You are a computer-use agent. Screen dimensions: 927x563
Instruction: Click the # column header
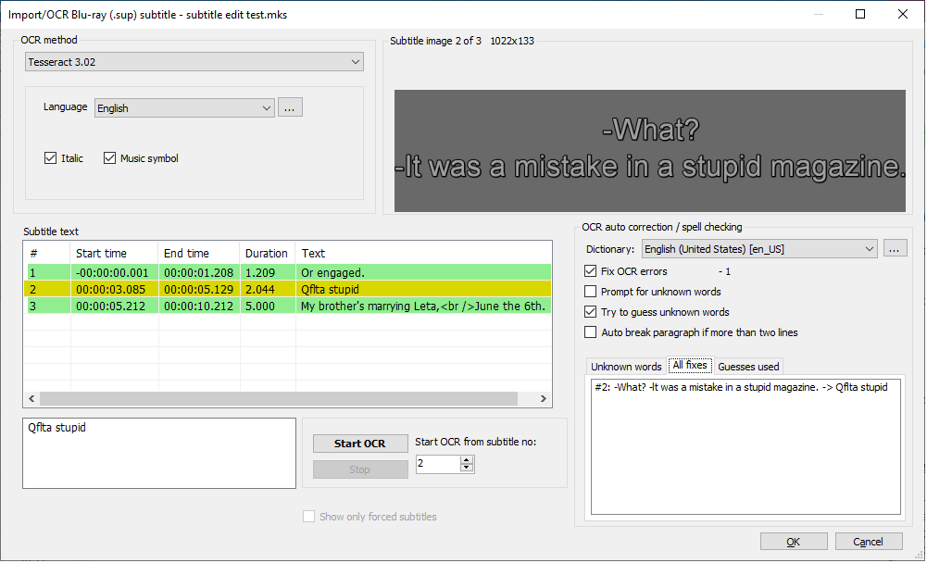(x=46, y=253)
